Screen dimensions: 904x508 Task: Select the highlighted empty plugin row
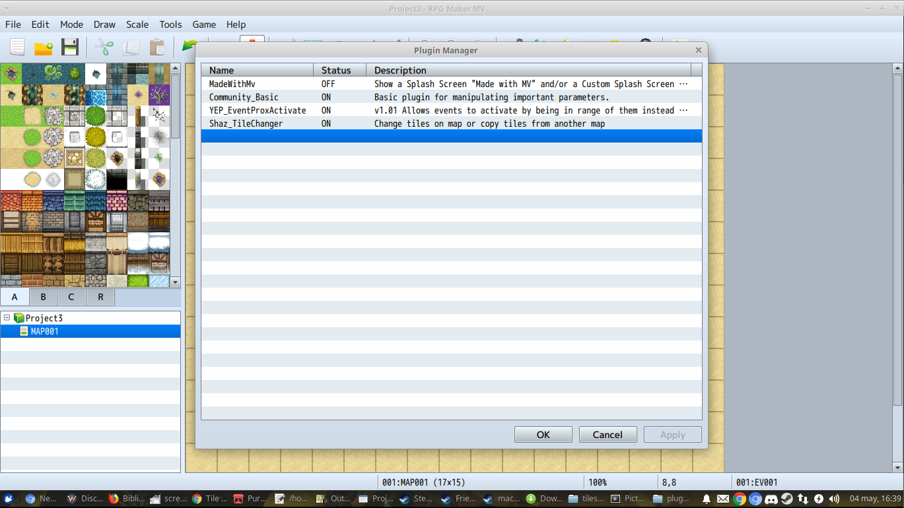click(452, 136)
